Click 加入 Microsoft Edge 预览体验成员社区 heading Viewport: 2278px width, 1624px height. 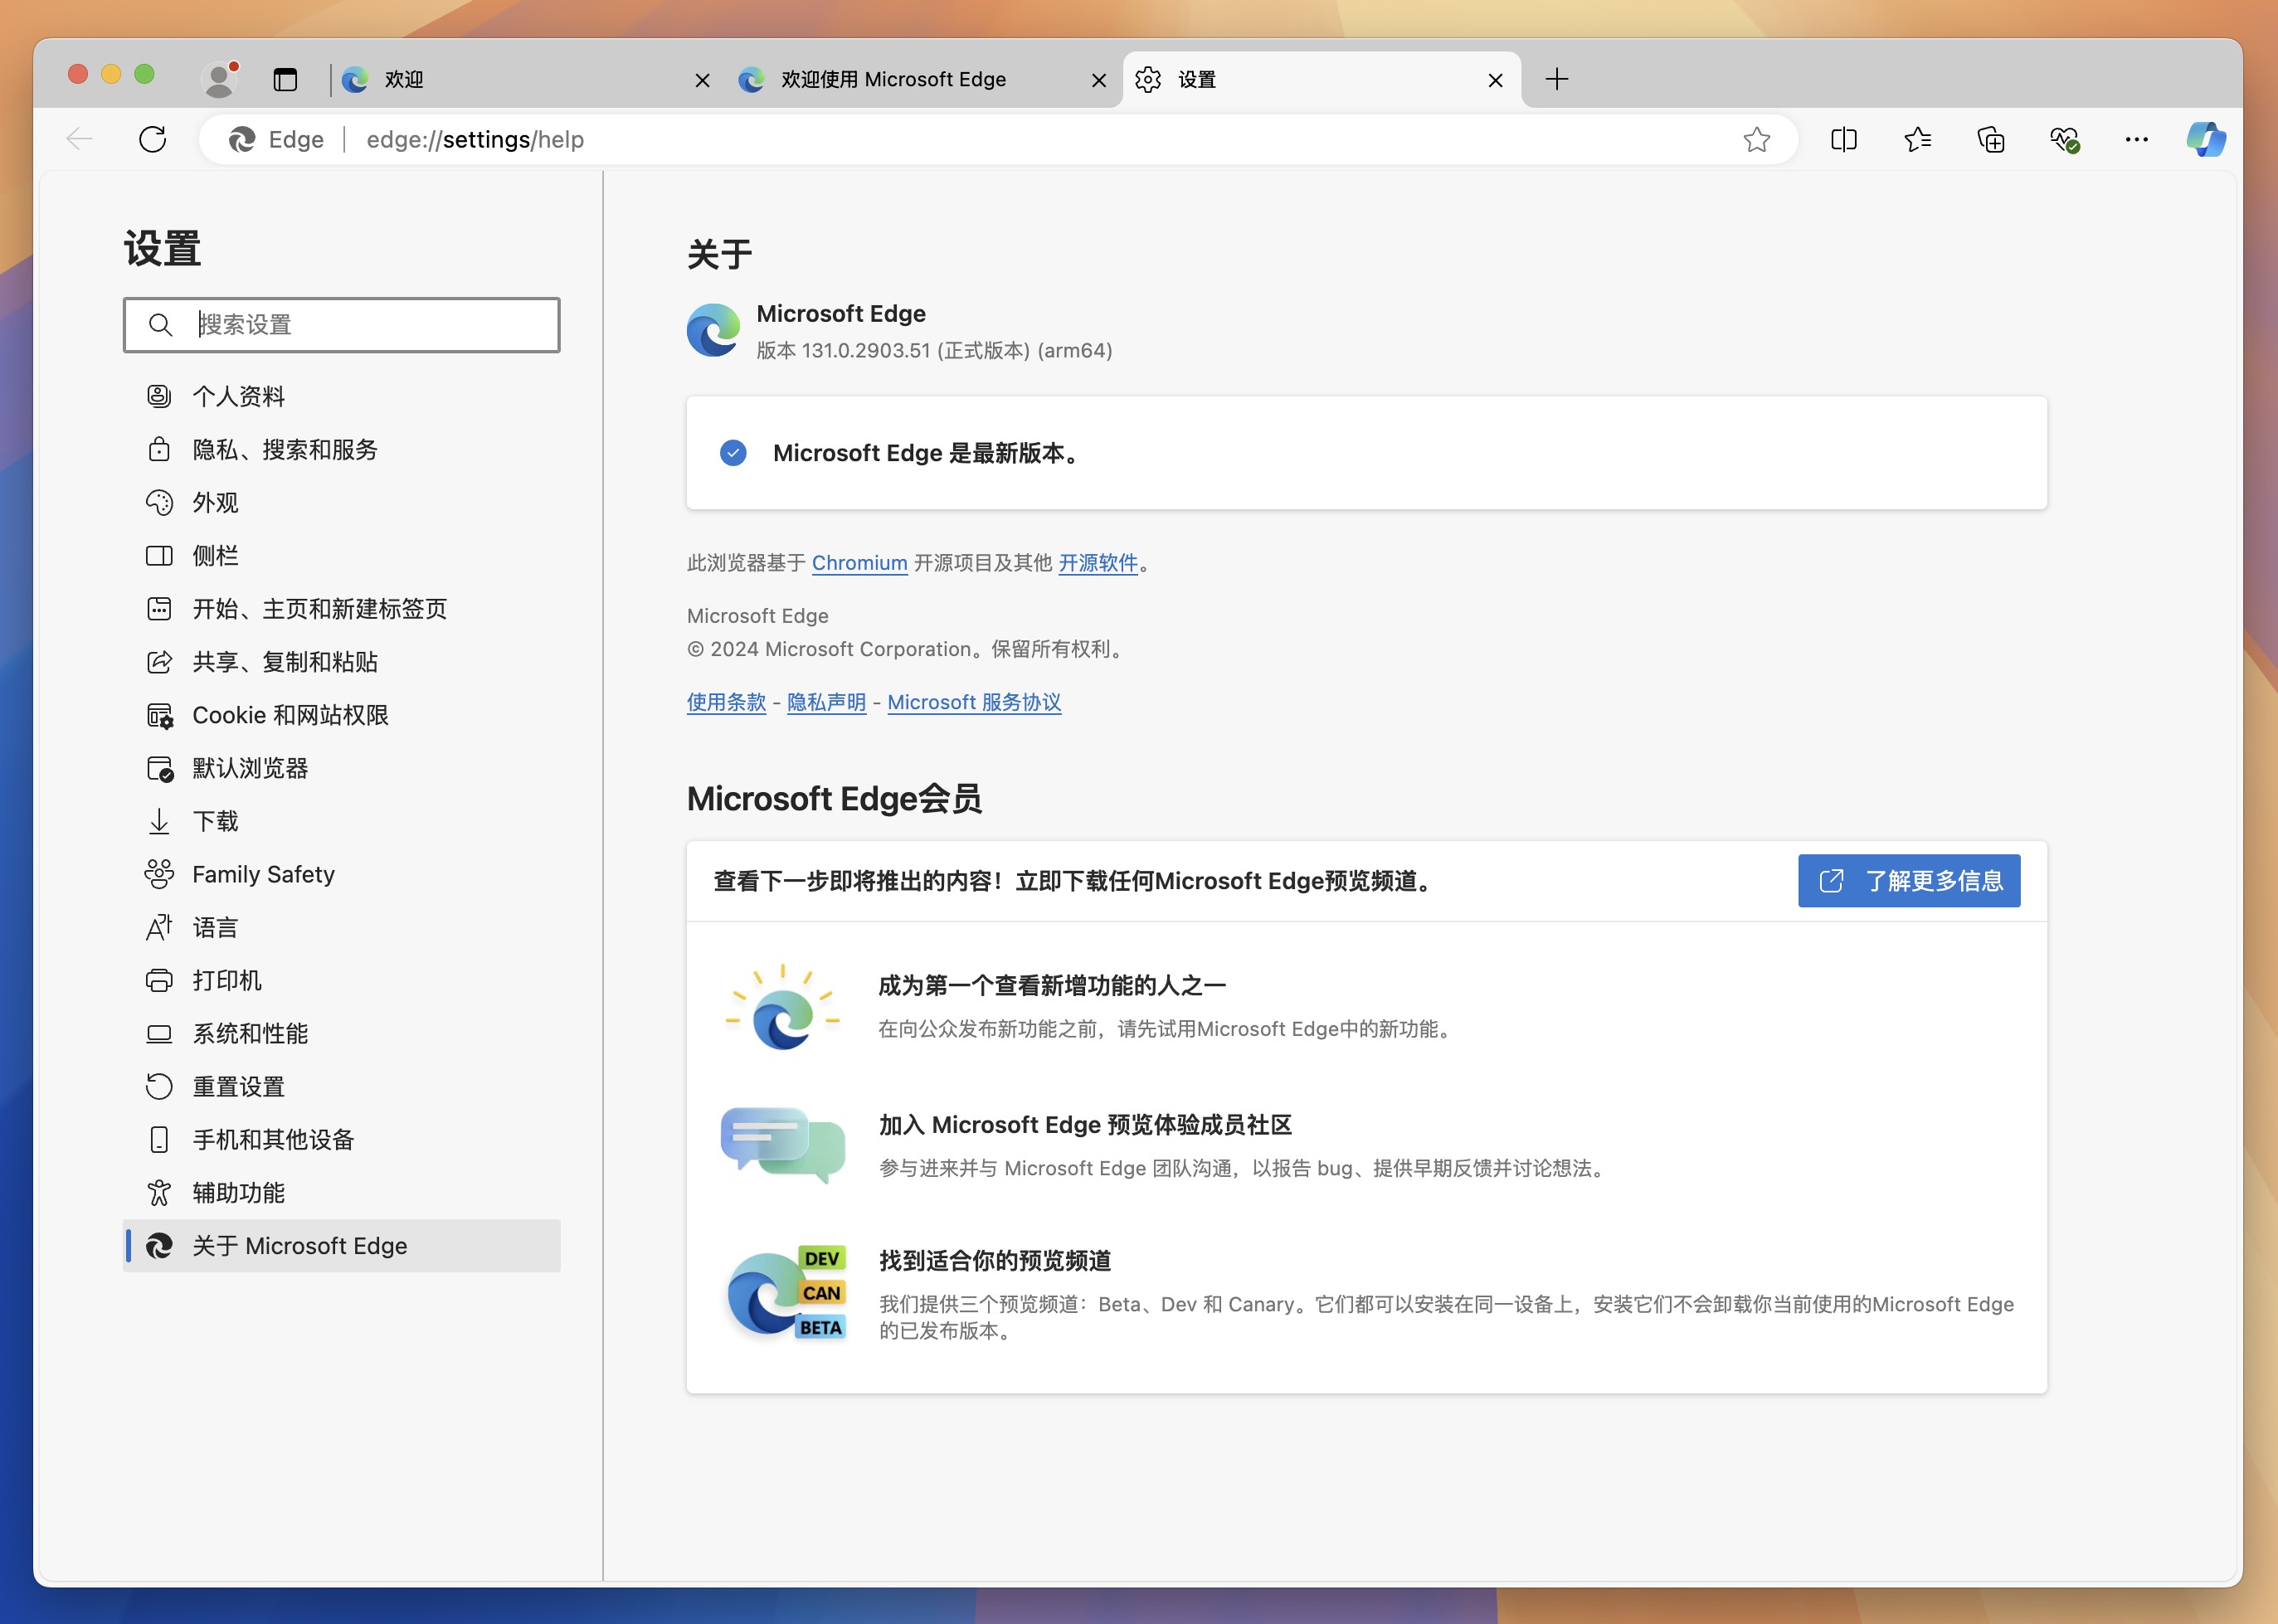click(x=1085, y=1125)
